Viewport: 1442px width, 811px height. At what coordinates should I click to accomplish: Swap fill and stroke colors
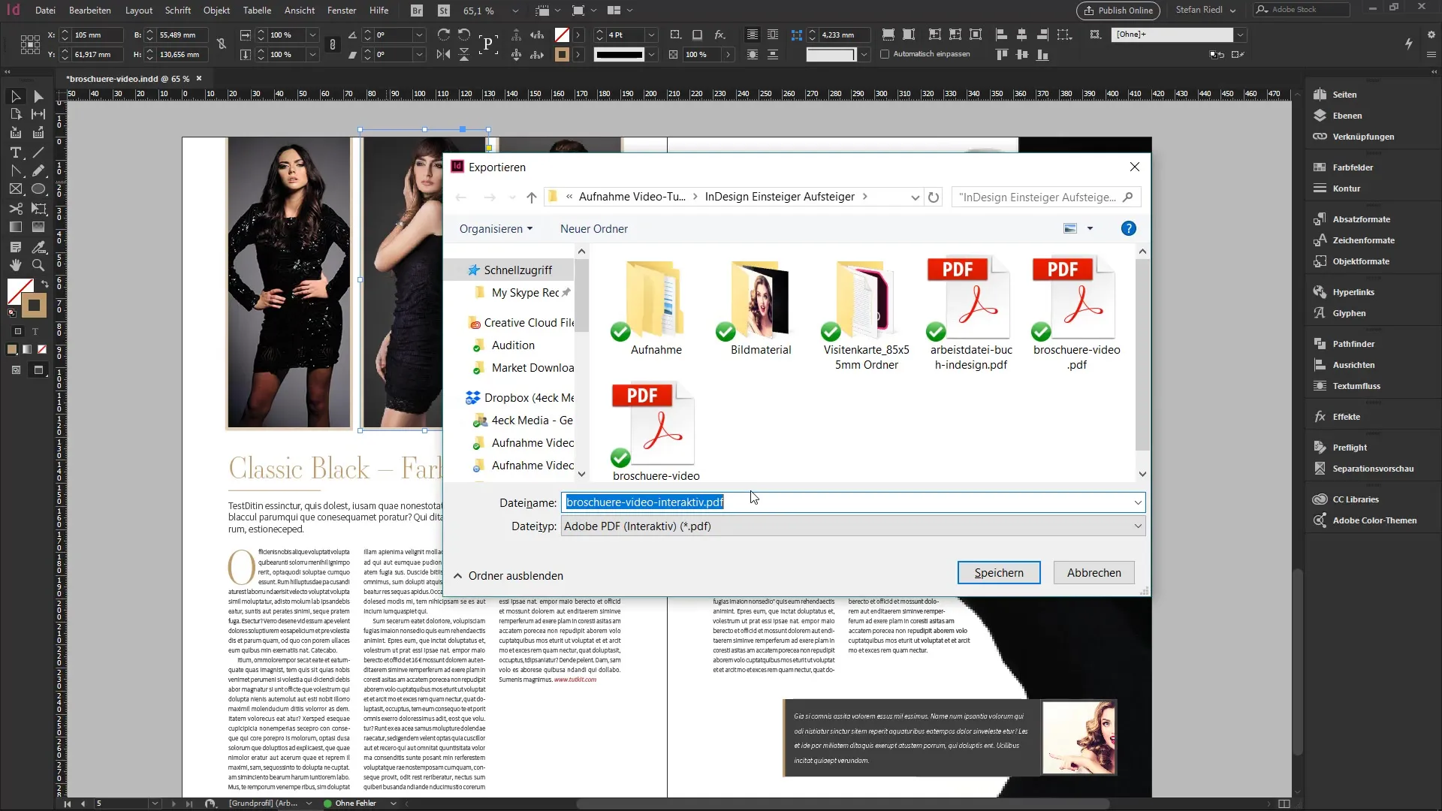pyautogui.click(x=44, y=283)
